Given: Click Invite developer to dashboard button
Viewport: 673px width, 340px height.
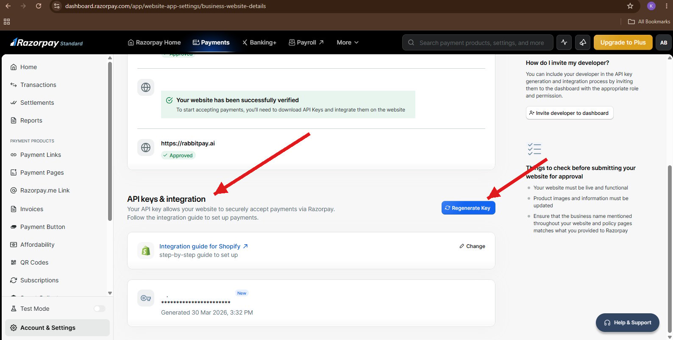Looking at the screenshot, I should (570, 113).
